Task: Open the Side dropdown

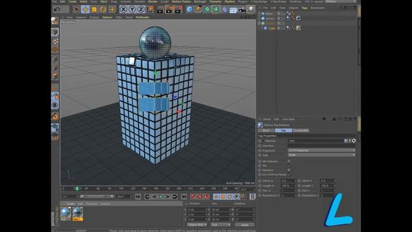Action: 322,155
